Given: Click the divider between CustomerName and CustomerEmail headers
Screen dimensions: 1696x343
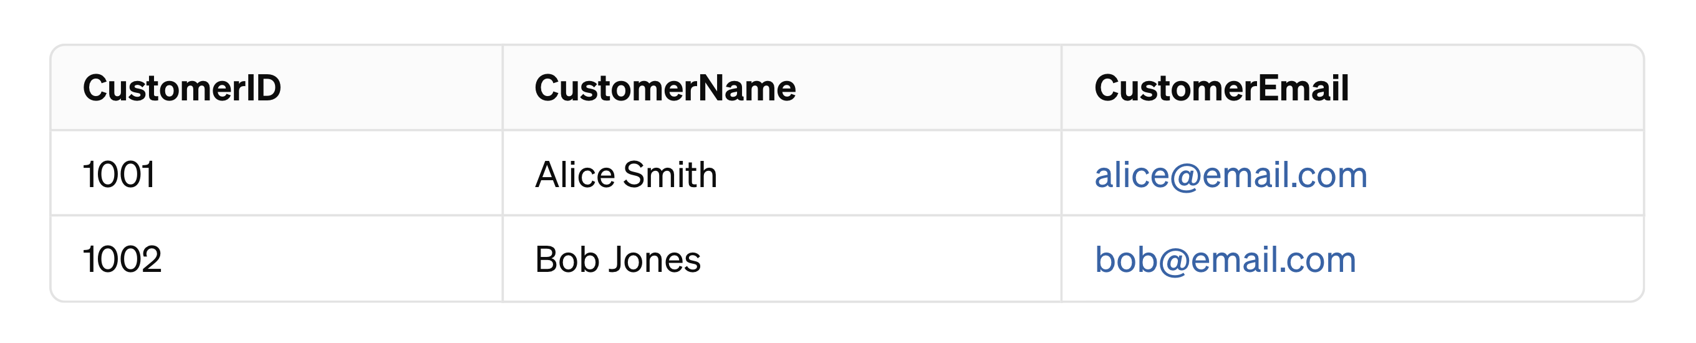Looking at the screenshot, I should coord(1061,88).
